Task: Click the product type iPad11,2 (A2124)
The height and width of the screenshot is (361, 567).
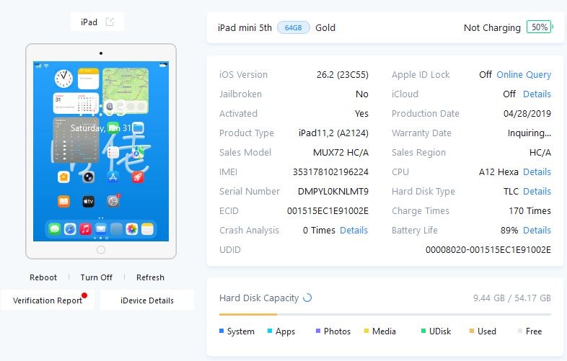Action: click(333, 133)
